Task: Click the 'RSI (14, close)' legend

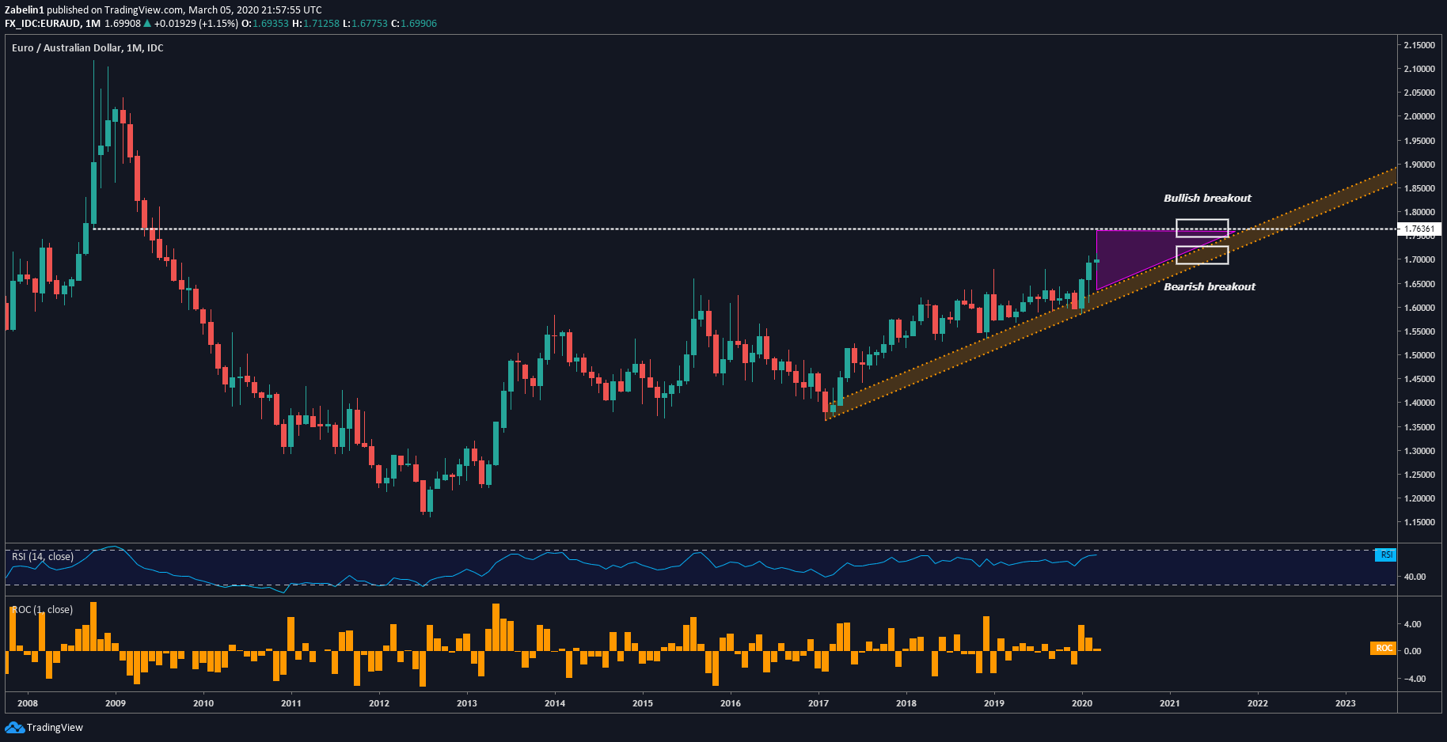Action: (43, 557)
